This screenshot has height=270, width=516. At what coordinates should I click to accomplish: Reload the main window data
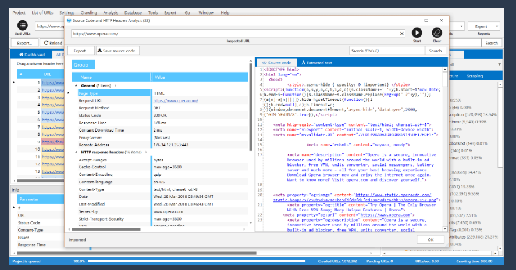point(53,43)
